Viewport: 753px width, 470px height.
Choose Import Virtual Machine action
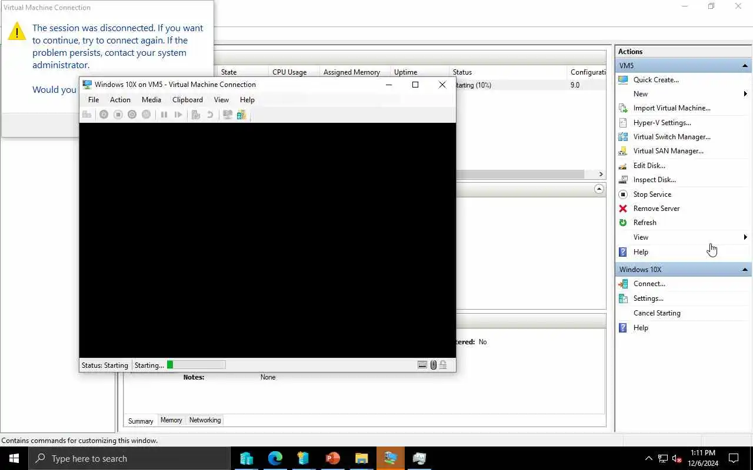click(x=672, y=108)
